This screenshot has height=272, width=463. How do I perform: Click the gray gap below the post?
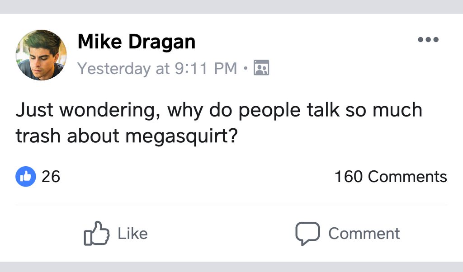[231, 267]
